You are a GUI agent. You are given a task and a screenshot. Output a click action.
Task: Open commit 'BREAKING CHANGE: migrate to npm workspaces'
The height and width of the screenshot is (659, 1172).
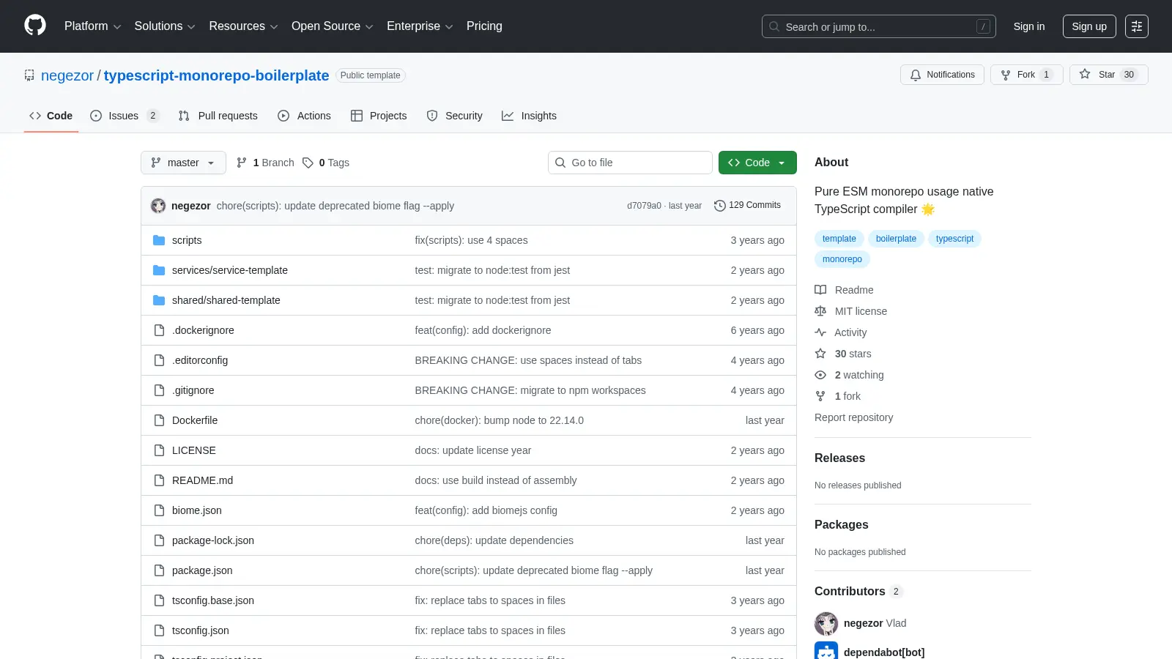(530, 390)
